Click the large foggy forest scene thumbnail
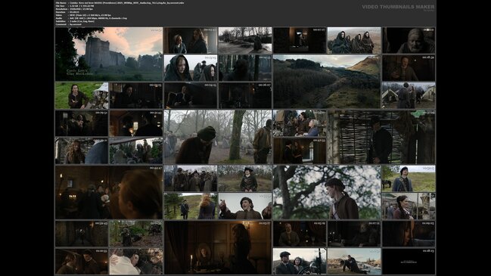 pos(218,137)
